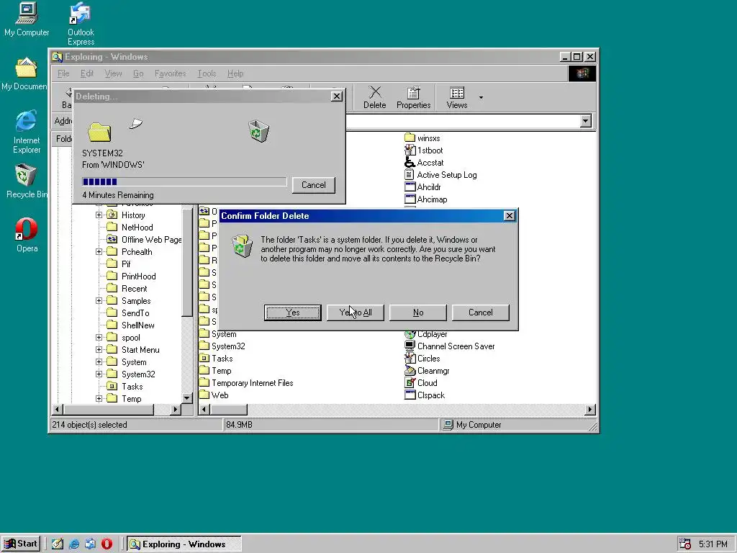The image size is (737, 553).
Task: Select the Ahcimap file icon
Action: [410, 199]
